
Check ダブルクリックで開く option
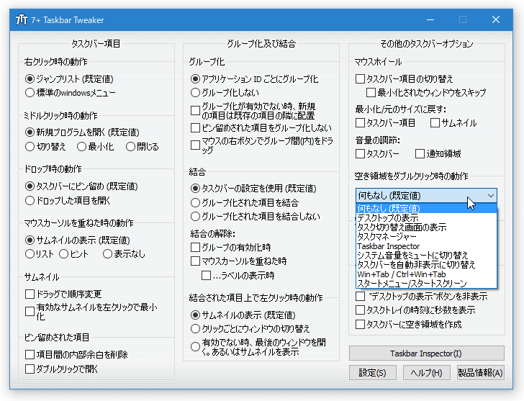[x=30, y=369]
